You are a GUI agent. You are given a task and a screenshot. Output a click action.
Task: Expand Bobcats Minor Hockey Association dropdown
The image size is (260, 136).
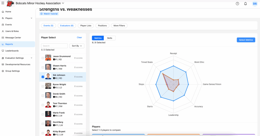coord(63,3)
